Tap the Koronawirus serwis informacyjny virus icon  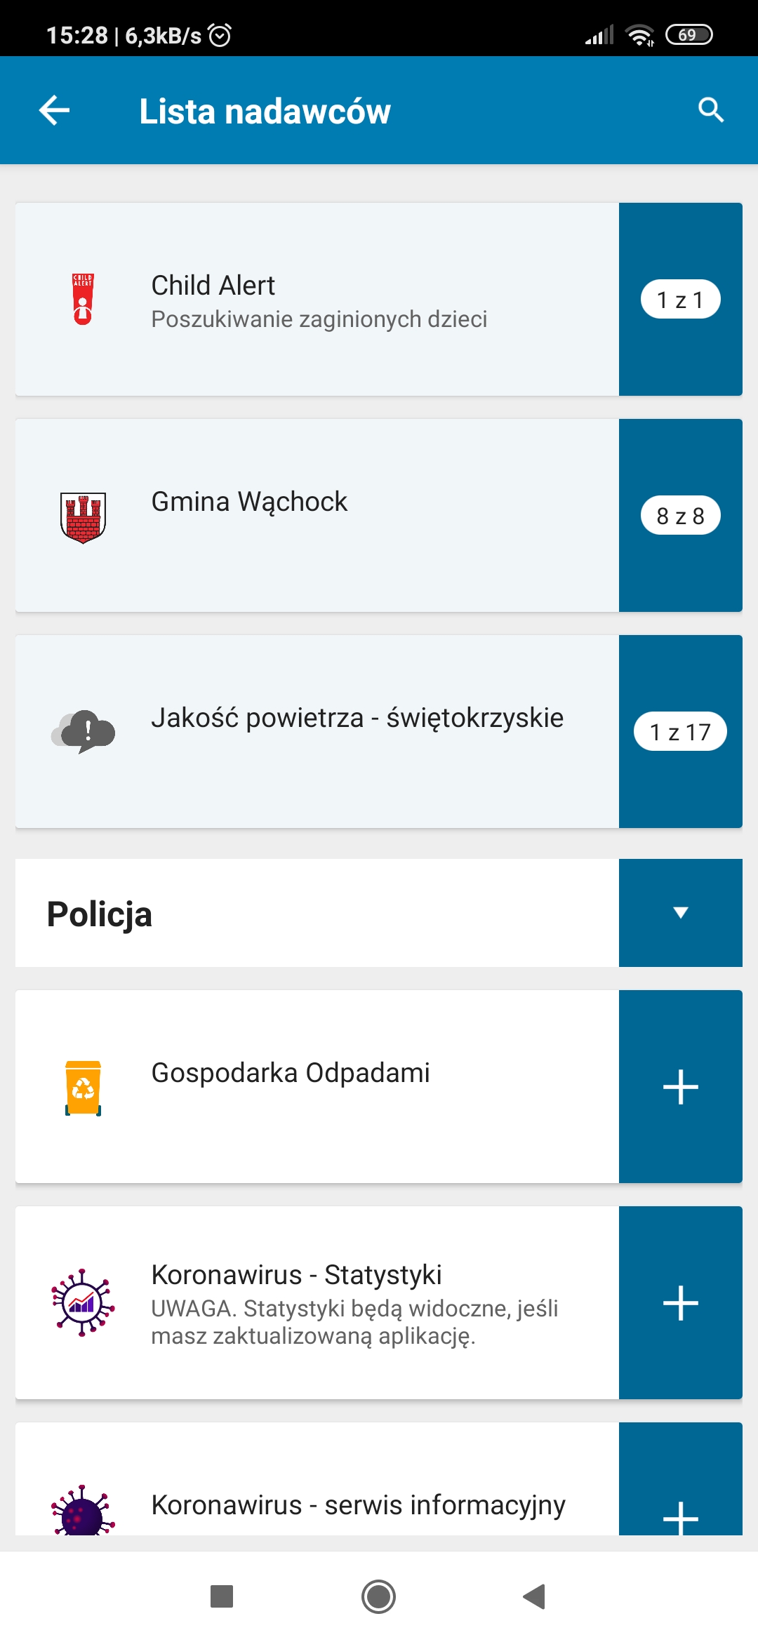coord(83,1510)
